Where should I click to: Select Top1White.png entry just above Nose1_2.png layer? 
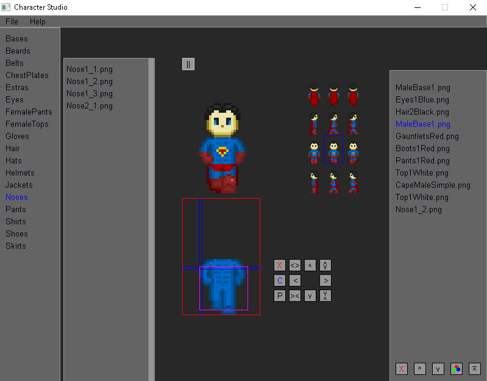point(422,197)
